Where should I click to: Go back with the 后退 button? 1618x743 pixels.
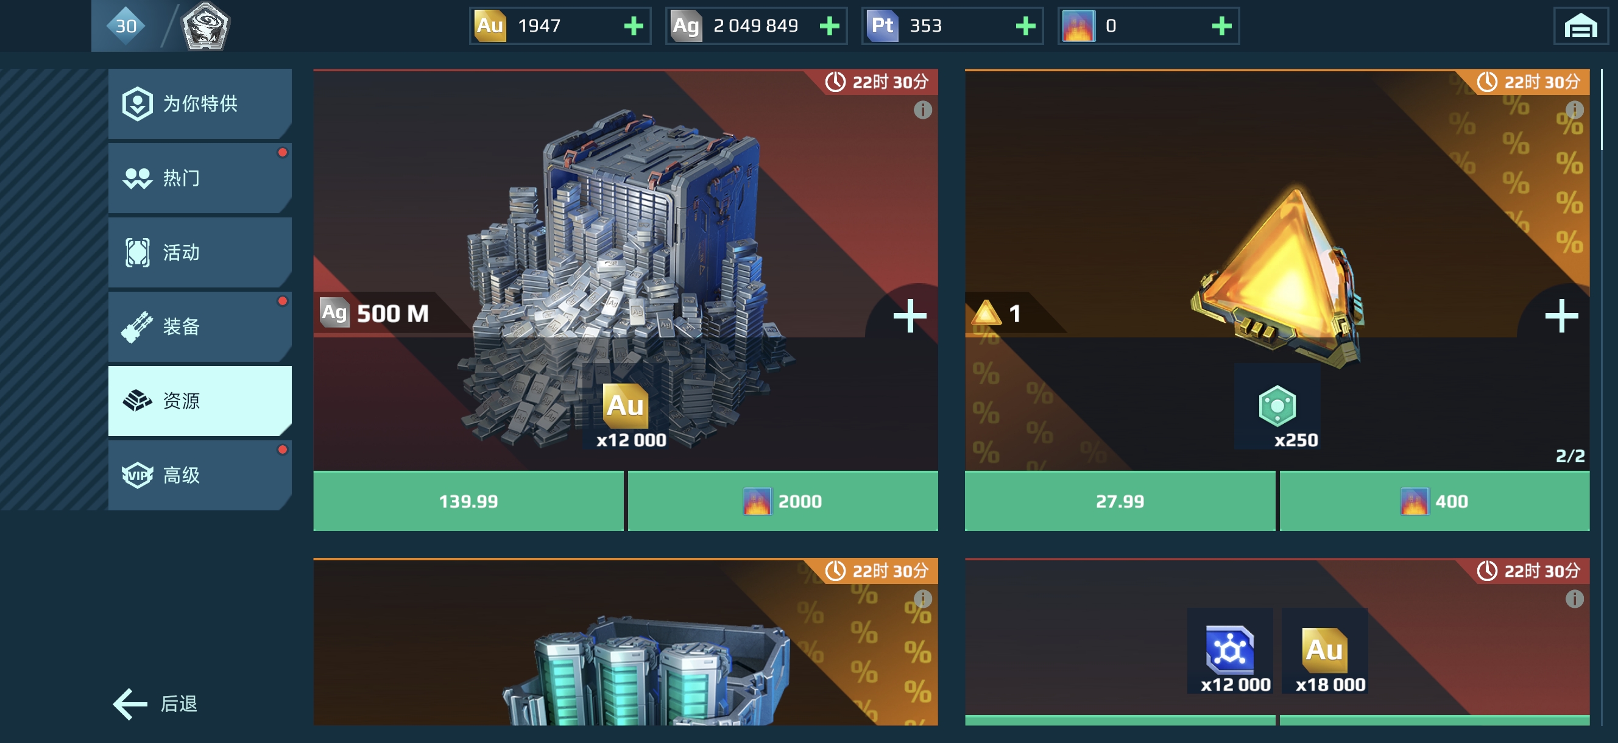(x=156, y=703)
